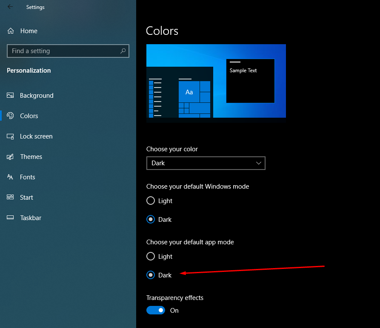The width and height of the screenshot is (380, 328).
Task: Turn off the Transparency effects switch
Action: click(156, 310)
